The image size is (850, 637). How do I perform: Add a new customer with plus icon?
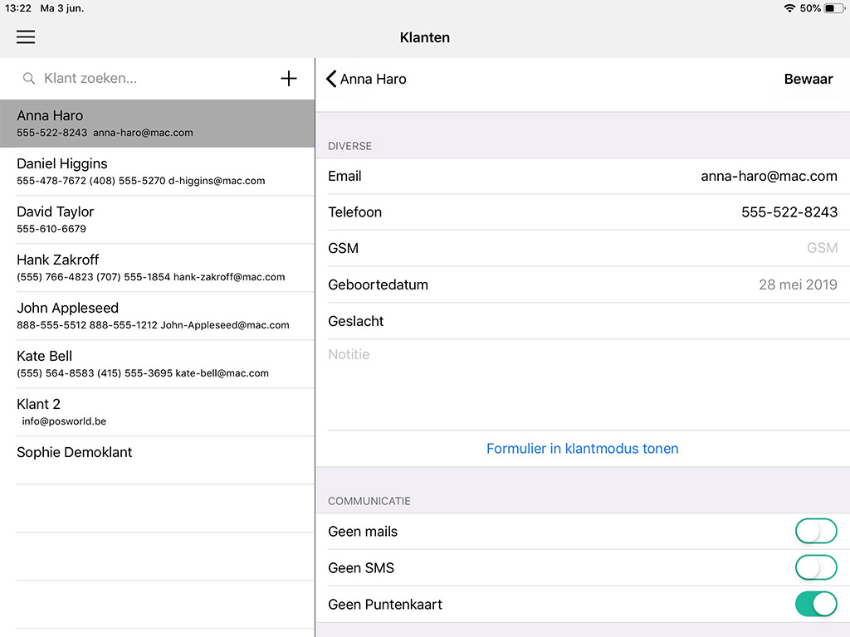tap(288, 79)
